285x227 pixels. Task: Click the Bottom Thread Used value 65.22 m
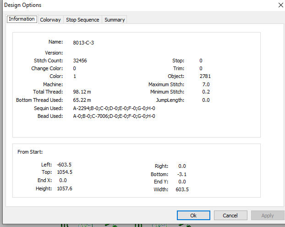coord(82,100)
